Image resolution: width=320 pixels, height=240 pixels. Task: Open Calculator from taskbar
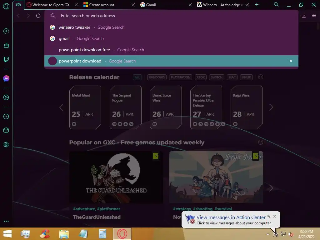pos(102,234)
